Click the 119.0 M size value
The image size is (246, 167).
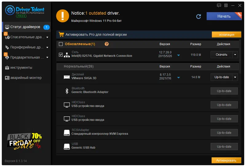(196, 55)
